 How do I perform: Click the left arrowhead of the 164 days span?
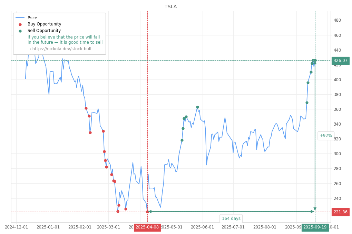click(150, 212)
